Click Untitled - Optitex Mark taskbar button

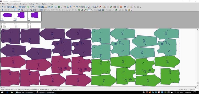[46, 92]
